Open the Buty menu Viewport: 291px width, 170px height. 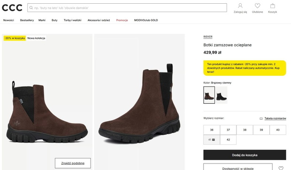(x=54, y=20)
